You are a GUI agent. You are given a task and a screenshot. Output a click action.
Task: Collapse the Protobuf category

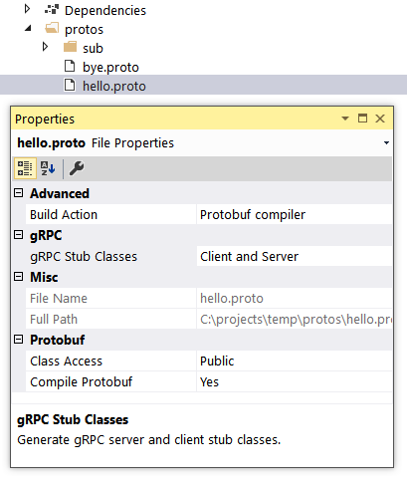point(19,340)
